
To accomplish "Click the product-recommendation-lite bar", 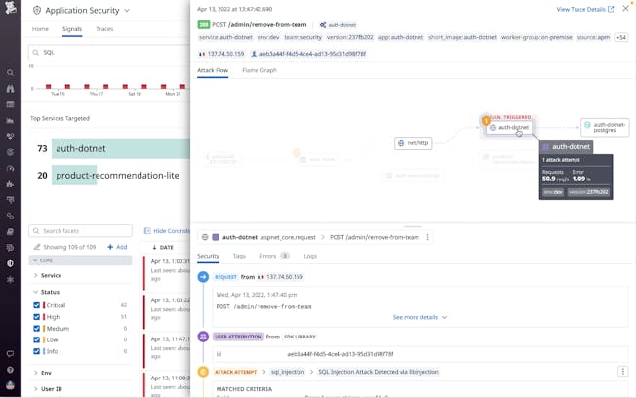I will pos(74,176).
